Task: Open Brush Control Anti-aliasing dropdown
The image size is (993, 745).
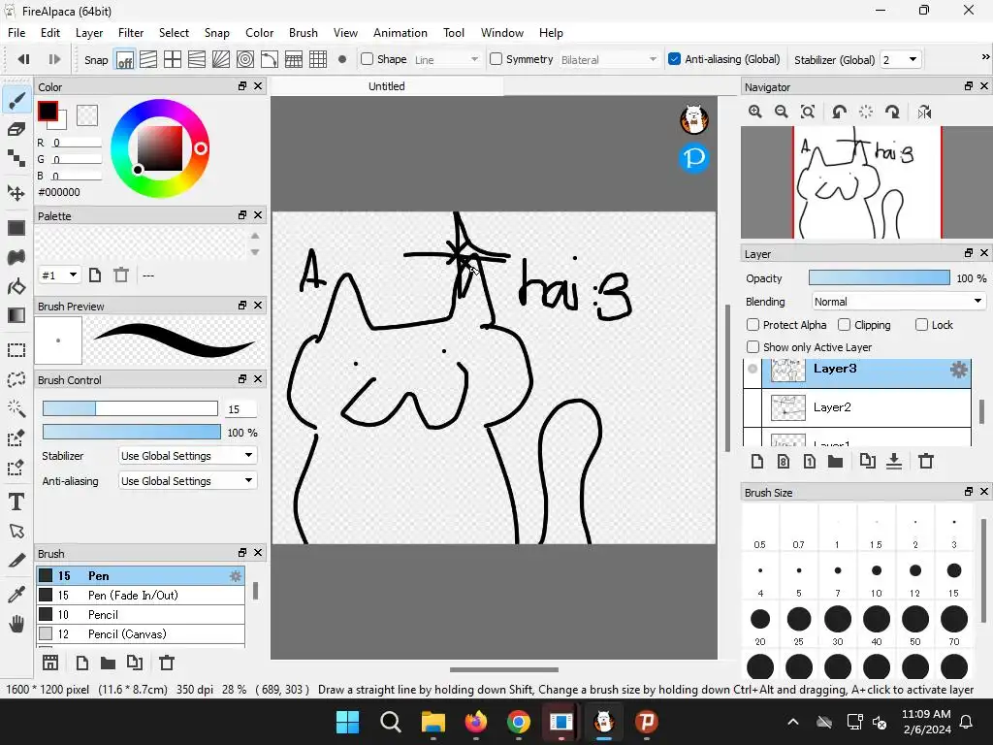Action: [x=187, y=481]
